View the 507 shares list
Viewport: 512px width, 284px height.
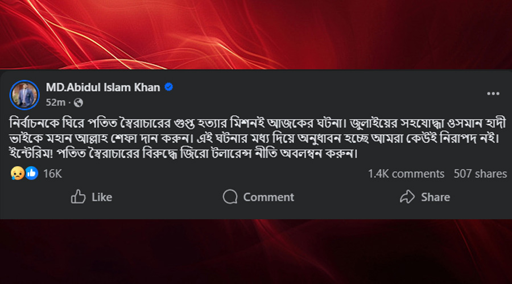(480, 174)
